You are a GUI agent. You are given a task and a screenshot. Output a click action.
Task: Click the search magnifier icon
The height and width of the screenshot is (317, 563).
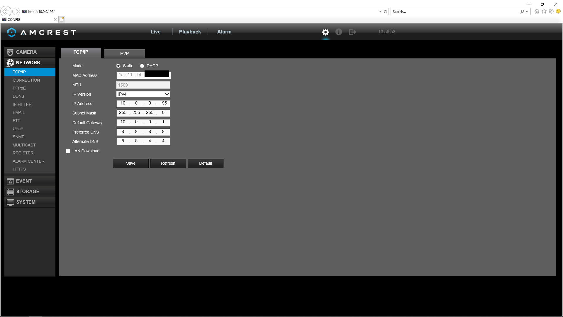coord(522,12)
